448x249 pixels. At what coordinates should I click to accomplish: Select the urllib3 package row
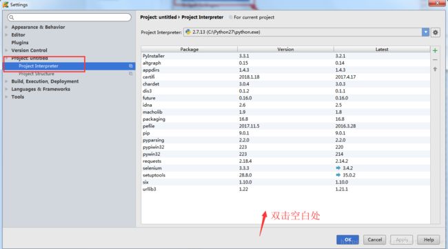(285, 189)
